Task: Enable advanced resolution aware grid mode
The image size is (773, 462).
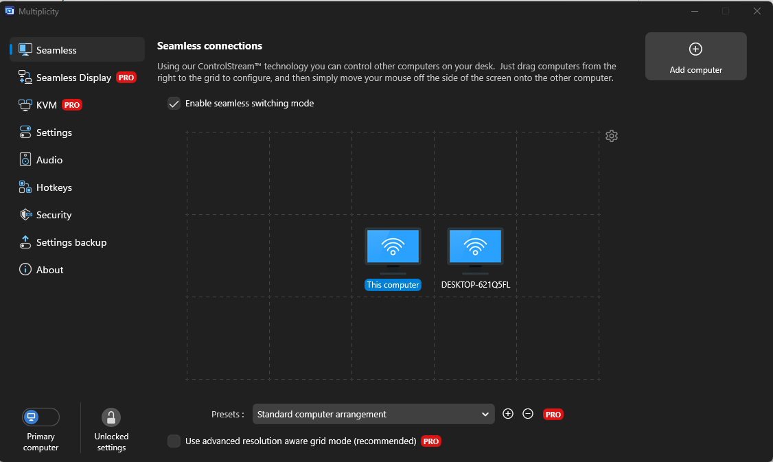Action: (174, 441)
